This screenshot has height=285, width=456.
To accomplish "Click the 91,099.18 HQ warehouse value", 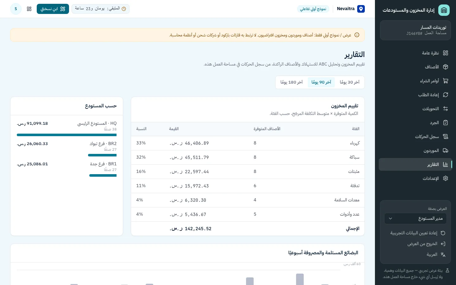I will tap(32, 123).
